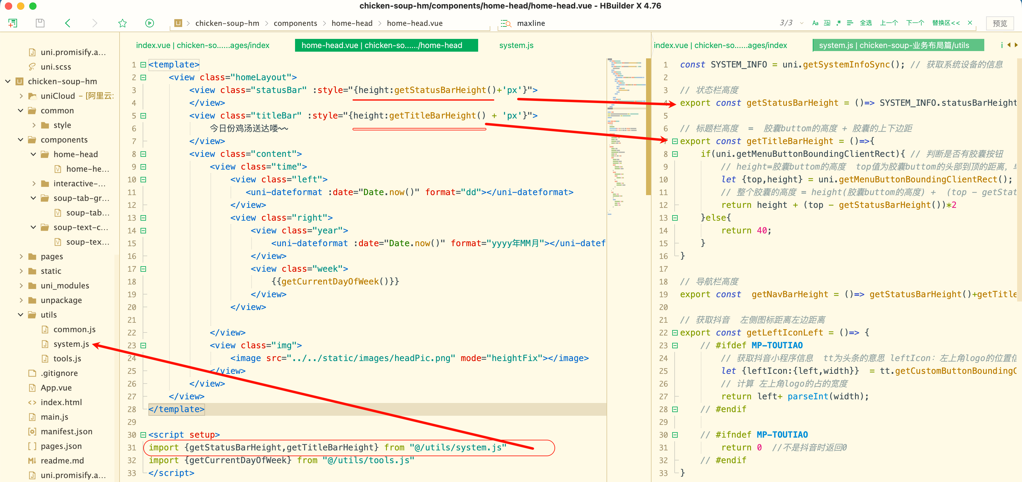Click the run play icon
Image resolution: width=1022 pixels, height=482 pixels.
pos(149,23)
